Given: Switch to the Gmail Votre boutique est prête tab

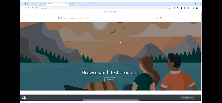Looking at the screenshot, I should [80, 4].
